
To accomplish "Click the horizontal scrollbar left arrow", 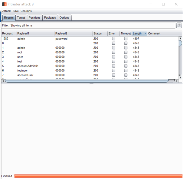I will (x=3, y=81).
